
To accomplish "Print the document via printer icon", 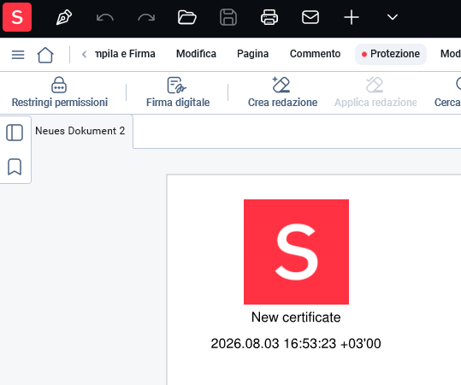I will pyautogui.click(x=269, y=17).
